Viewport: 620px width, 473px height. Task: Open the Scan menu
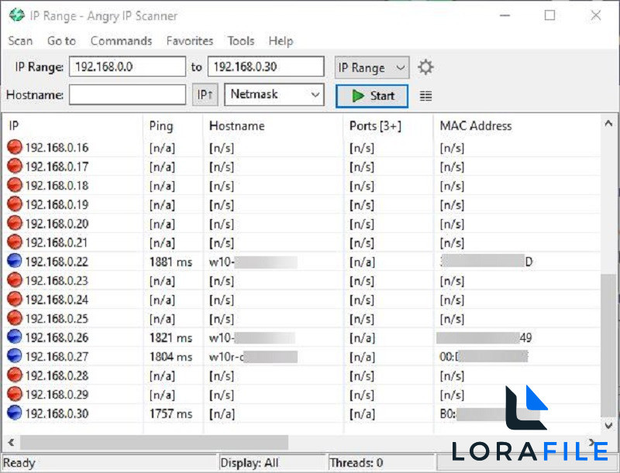point(20,41)
